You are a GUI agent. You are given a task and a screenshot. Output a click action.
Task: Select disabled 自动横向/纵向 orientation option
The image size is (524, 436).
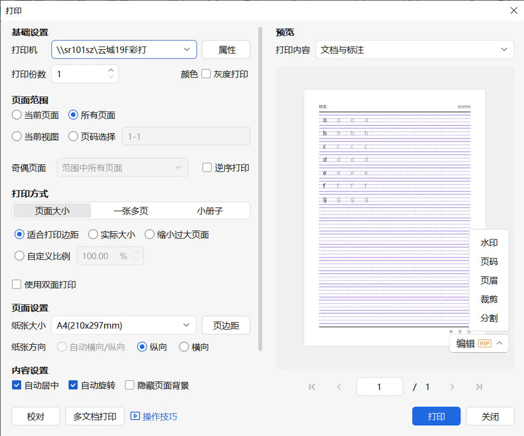coord(62,347)
